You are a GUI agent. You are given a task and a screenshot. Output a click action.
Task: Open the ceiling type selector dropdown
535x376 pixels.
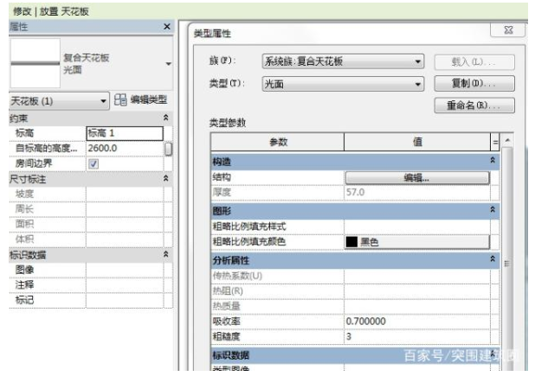coord(168,64)
